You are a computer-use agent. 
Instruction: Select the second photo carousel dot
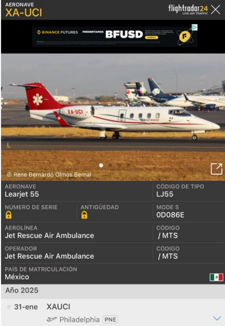tap(110, 165)
